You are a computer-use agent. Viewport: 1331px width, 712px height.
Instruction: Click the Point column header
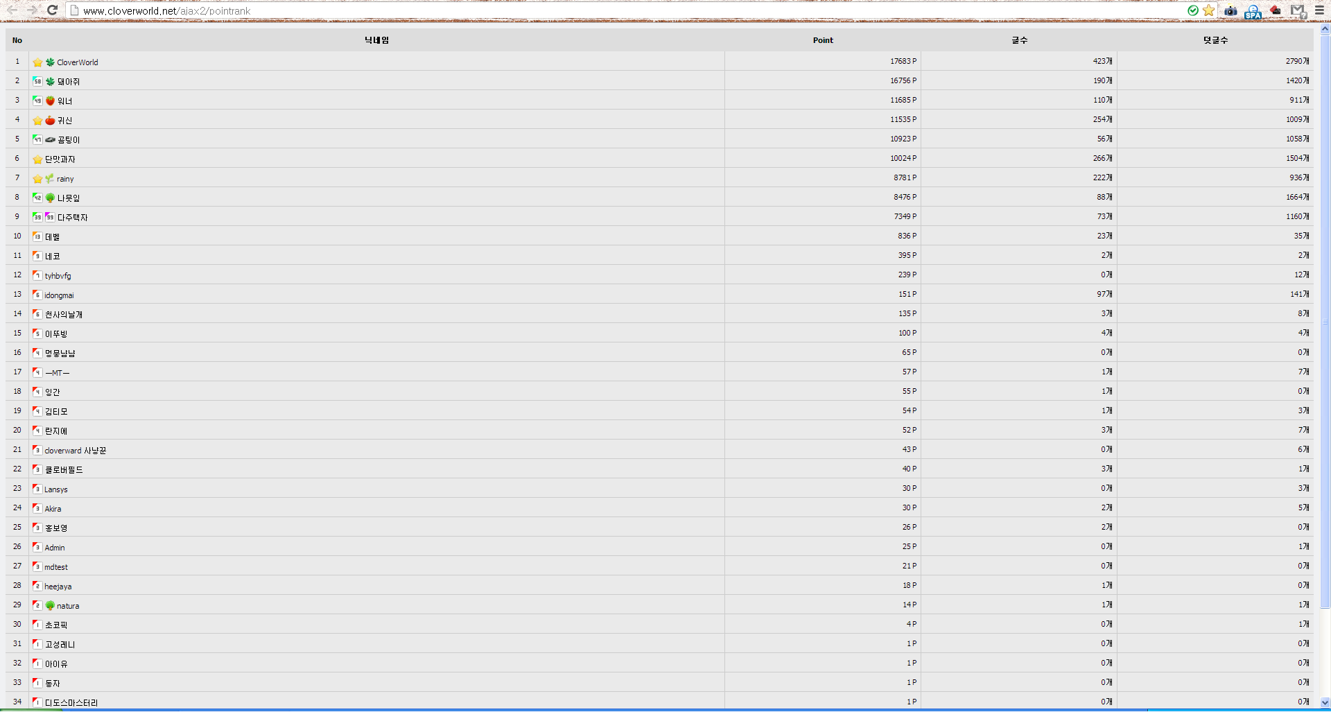(823, 40)
